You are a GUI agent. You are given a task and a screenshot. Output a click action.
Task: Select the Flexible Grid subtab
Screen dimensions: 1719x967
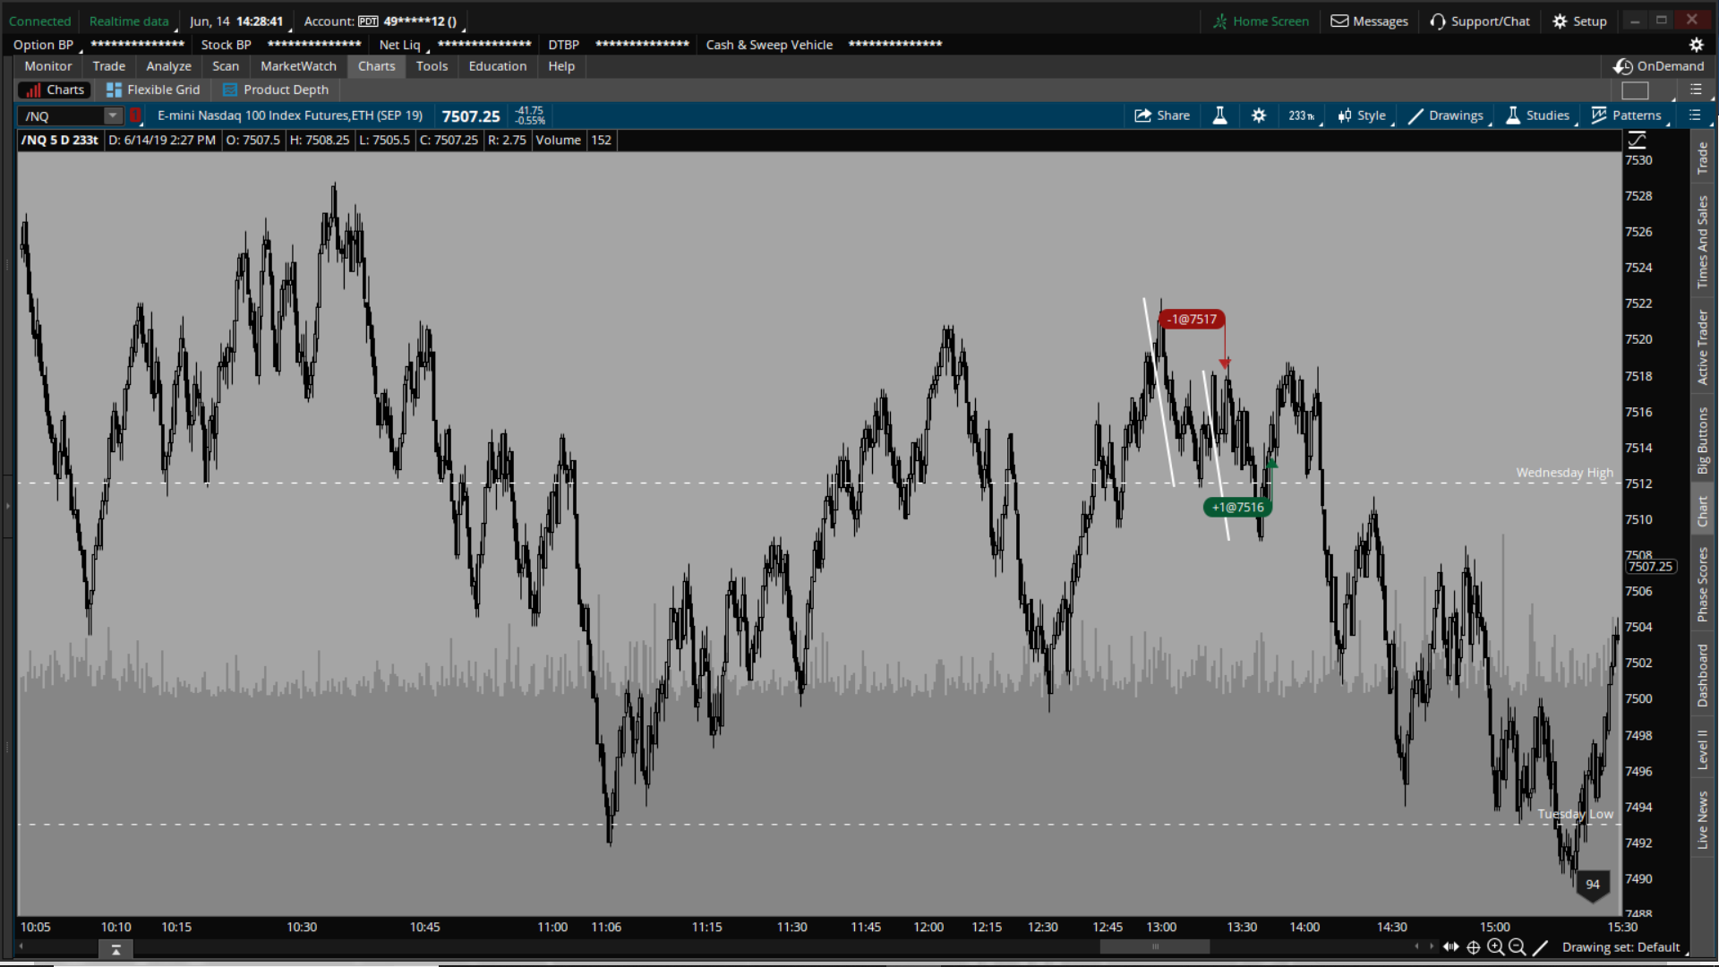(153, 90)
